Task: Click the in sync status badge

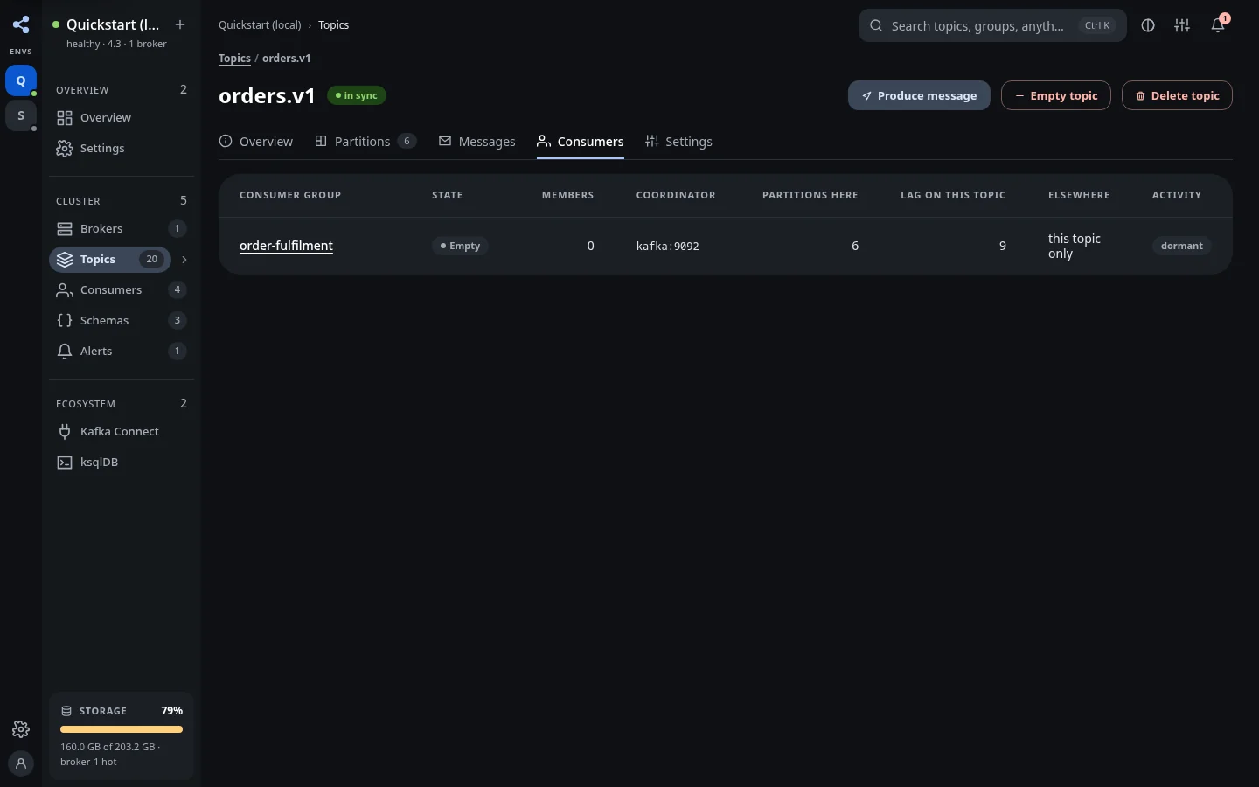Action: click(357, 95)
